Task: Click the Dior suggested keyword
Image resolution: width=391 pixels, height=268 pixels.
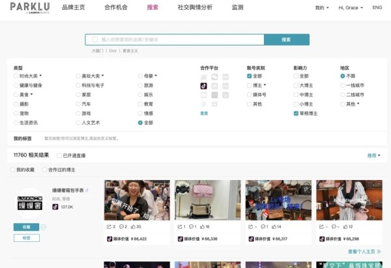Action: pyautogui.click(x=113, y=51)
